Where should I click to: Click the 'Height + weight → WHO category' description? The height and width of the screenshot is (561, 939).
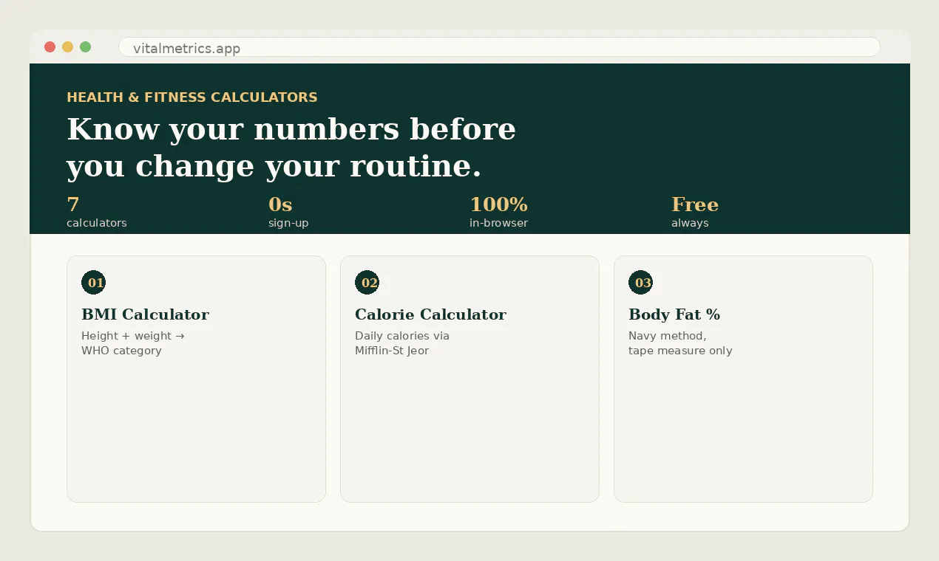click(x=133, y=343)
